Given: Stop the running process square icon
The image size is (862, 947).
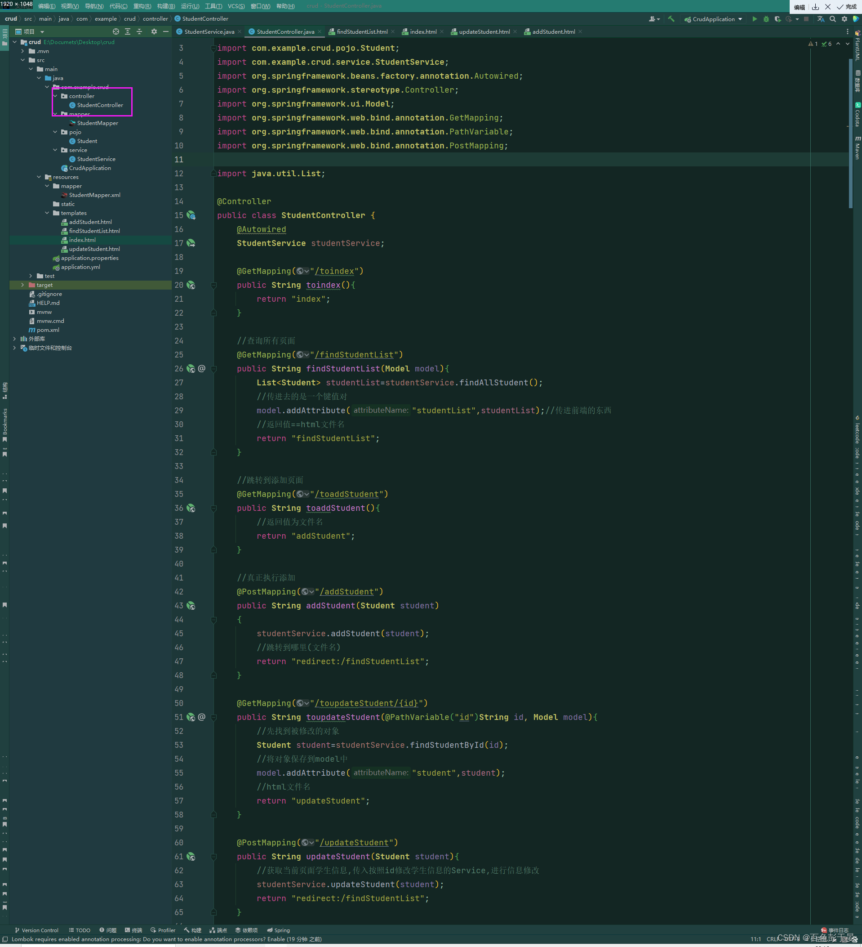Looking at the screenshot, I should 806,19.
